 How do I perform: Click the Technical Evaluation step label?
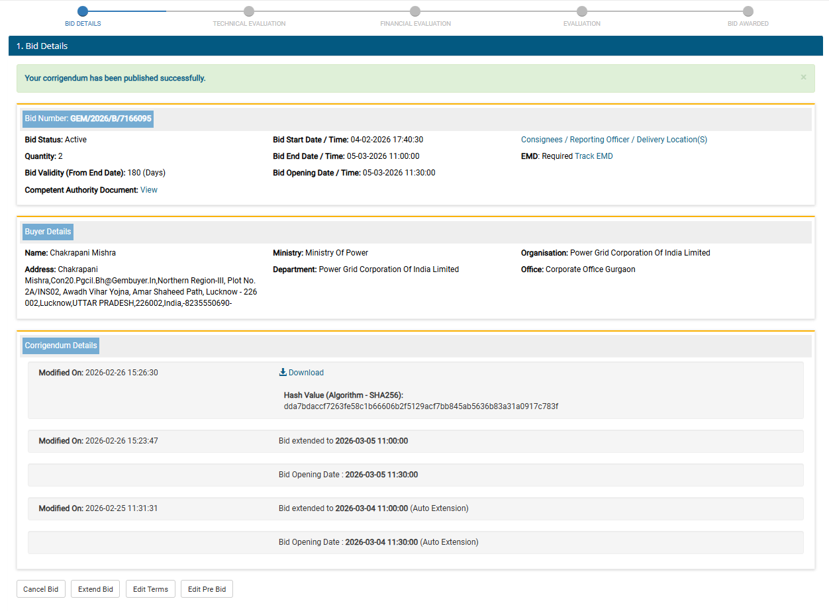[249, 24]
